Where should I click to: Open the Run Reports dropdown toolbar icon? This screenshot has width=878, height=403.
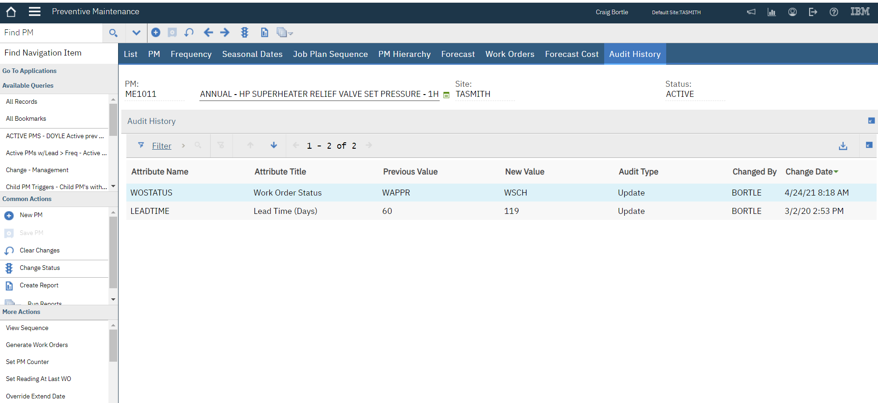point(284,32)
